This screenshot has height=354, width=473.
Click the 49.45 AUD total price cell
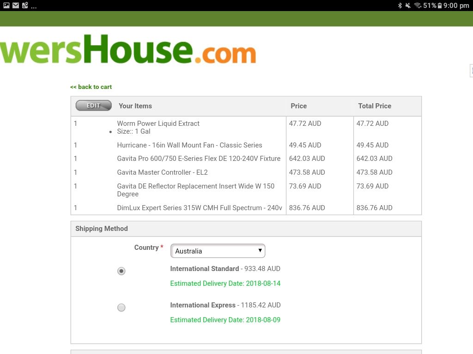tap(373, 145)
